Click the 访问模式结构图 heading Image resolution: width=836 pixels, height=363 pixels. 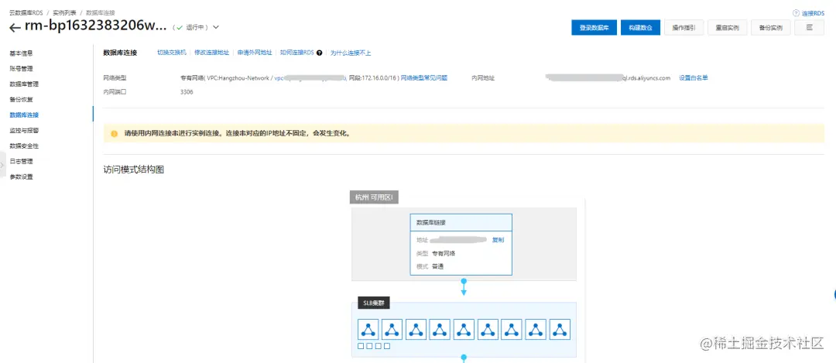pos(133,170)
